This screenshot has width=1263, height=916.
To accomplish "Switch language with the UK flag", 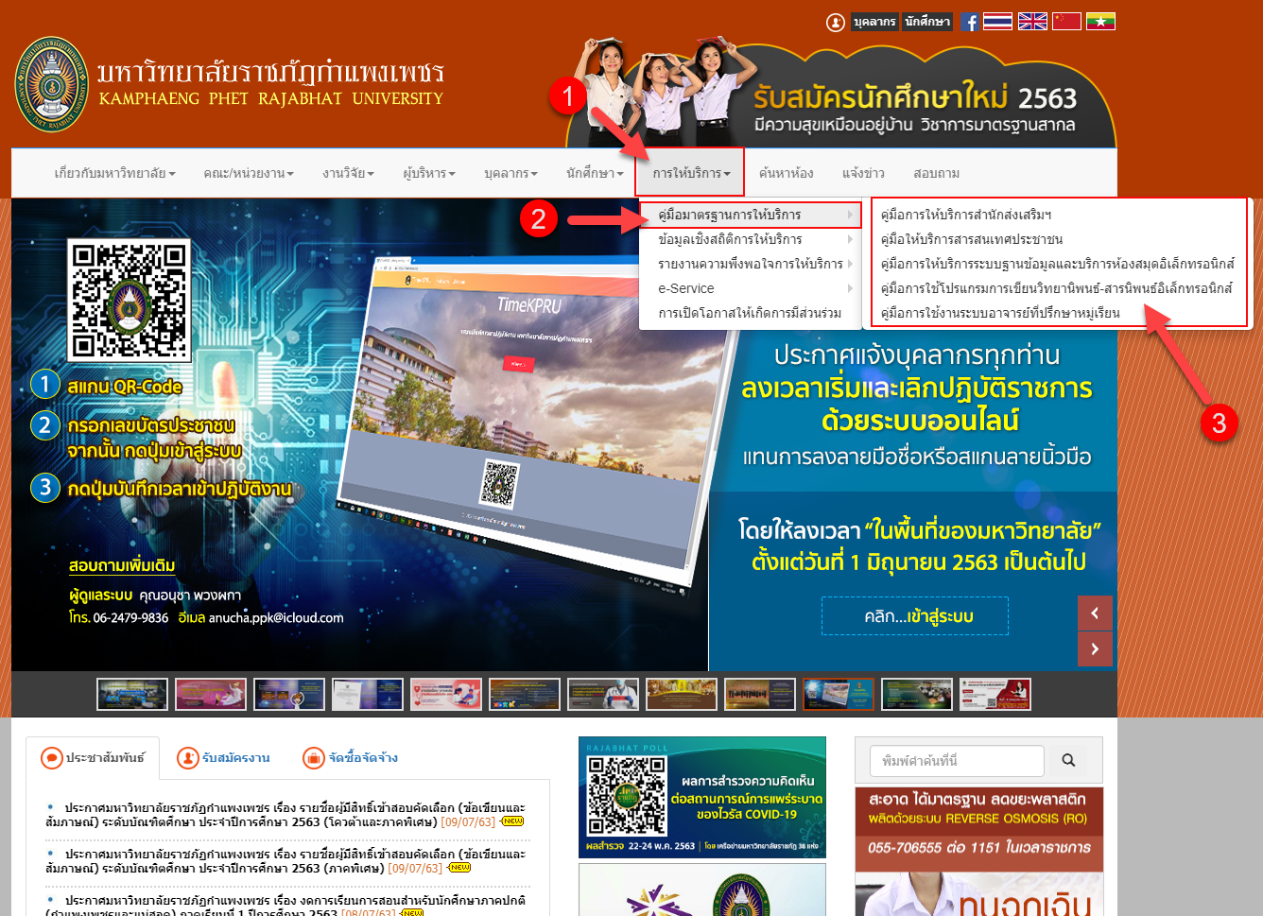I will 1032,21.
